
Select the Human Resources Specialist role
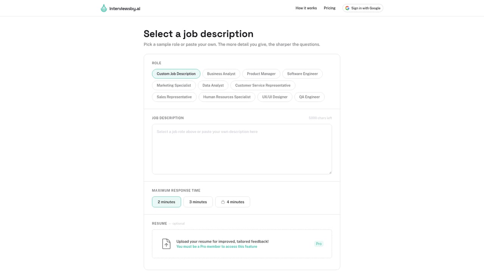click(227, 97)
